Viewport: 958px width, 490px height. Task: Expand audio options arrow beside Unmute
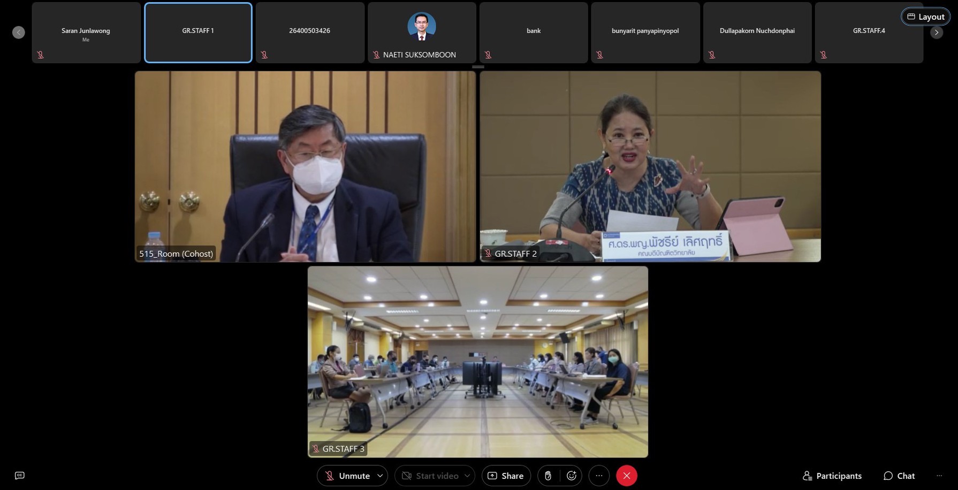(x=380, y=476)
